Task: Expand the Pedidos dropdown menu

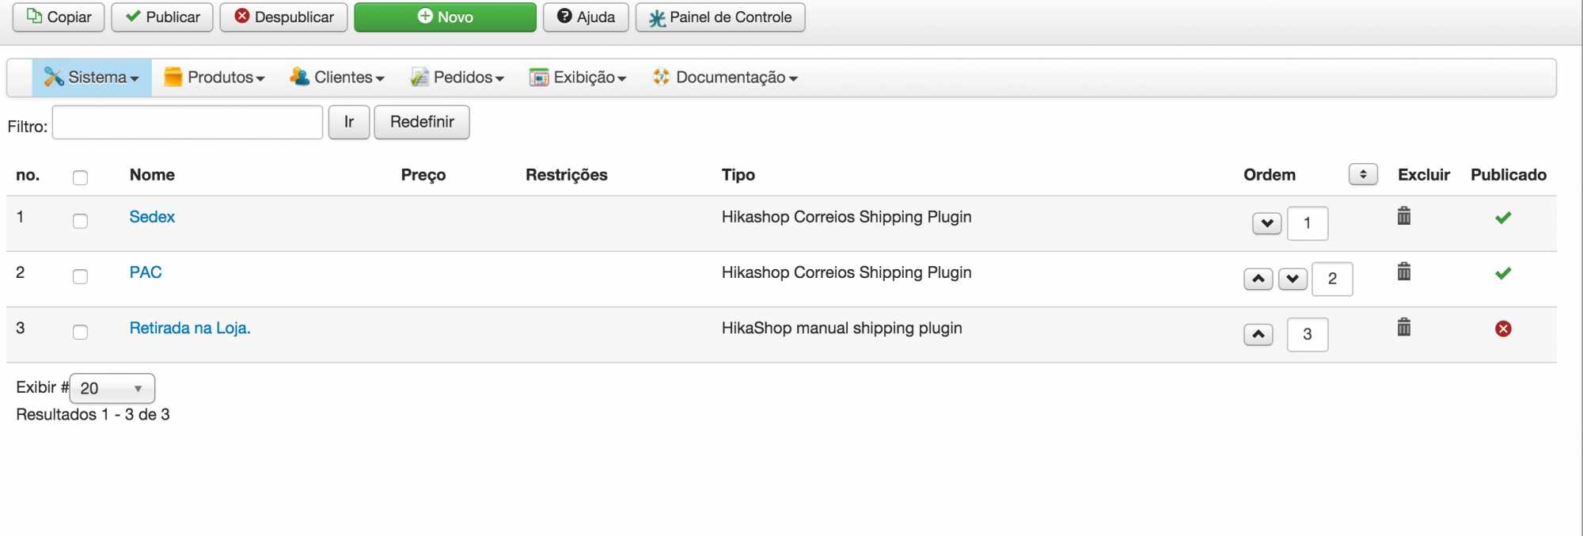Action: [457, 78]
